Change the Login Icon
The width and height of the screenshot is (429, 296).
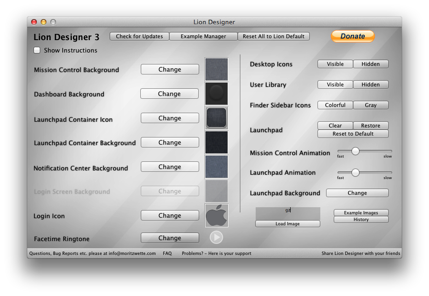(170, 215)
